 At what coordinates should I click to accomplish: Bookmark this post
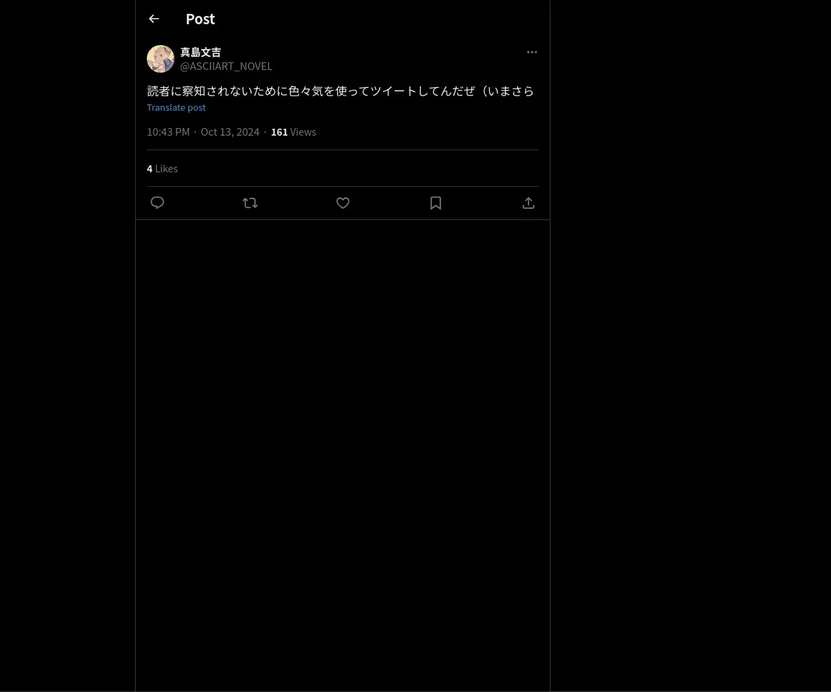(x=436, y=203)
